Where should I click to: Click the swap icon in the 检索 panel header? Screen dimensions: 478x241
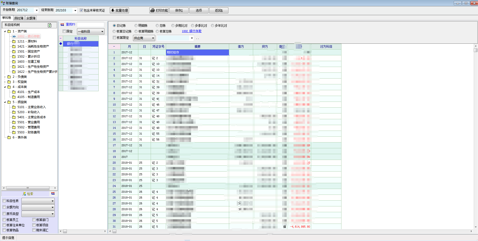[53, 194]
